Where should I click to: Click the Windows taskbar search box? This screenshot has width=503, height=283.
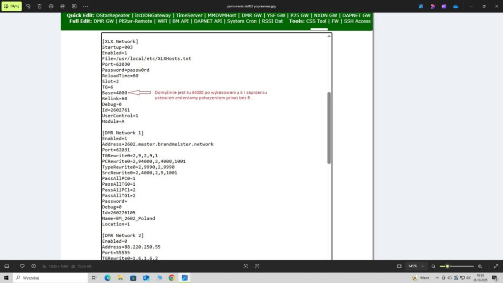point(49,278)
